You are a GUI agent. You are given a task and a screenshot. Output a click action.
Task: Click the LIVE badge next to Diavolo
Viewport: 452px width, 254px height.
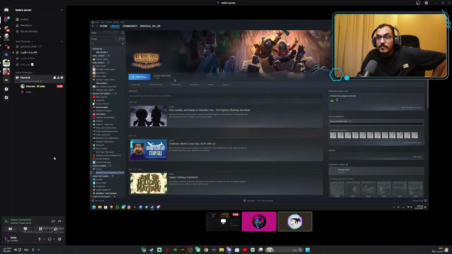[x=60, y=86]
